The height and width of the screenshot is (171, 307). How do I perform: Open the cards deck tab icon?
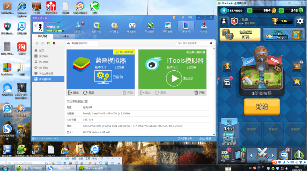pos(240,156)
